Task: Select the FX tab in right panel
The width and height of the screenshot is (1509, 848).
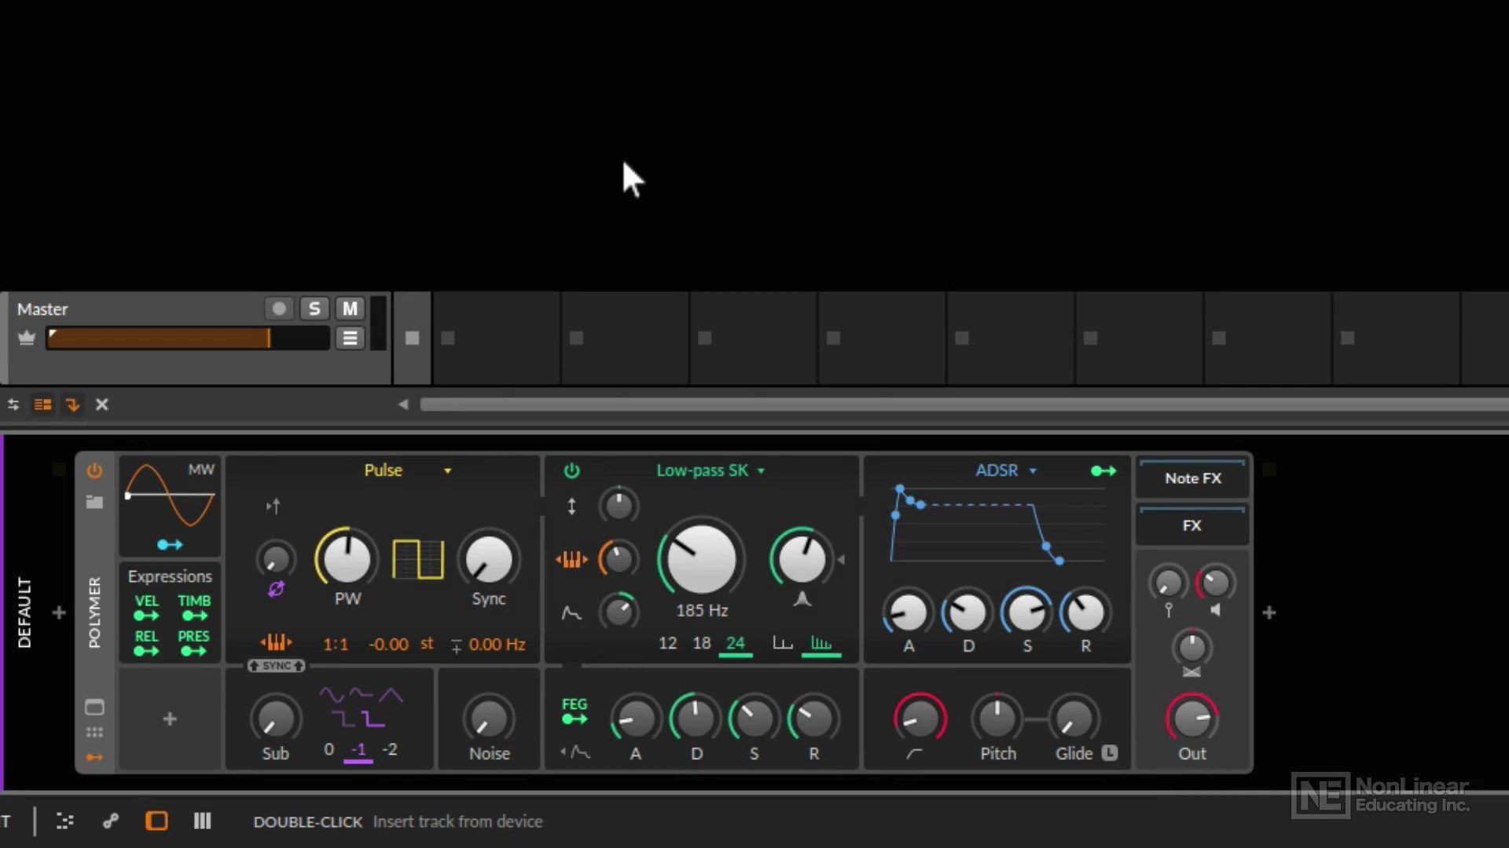Action: pos(1191,525)
